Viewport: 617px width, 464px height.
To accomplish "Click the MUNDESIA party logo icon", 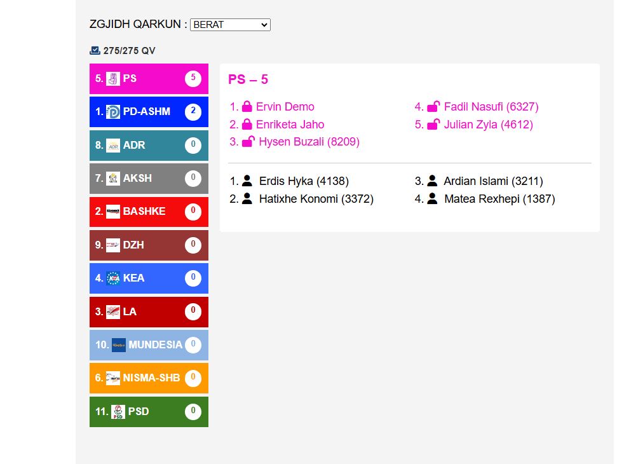I will pos(119,345).
